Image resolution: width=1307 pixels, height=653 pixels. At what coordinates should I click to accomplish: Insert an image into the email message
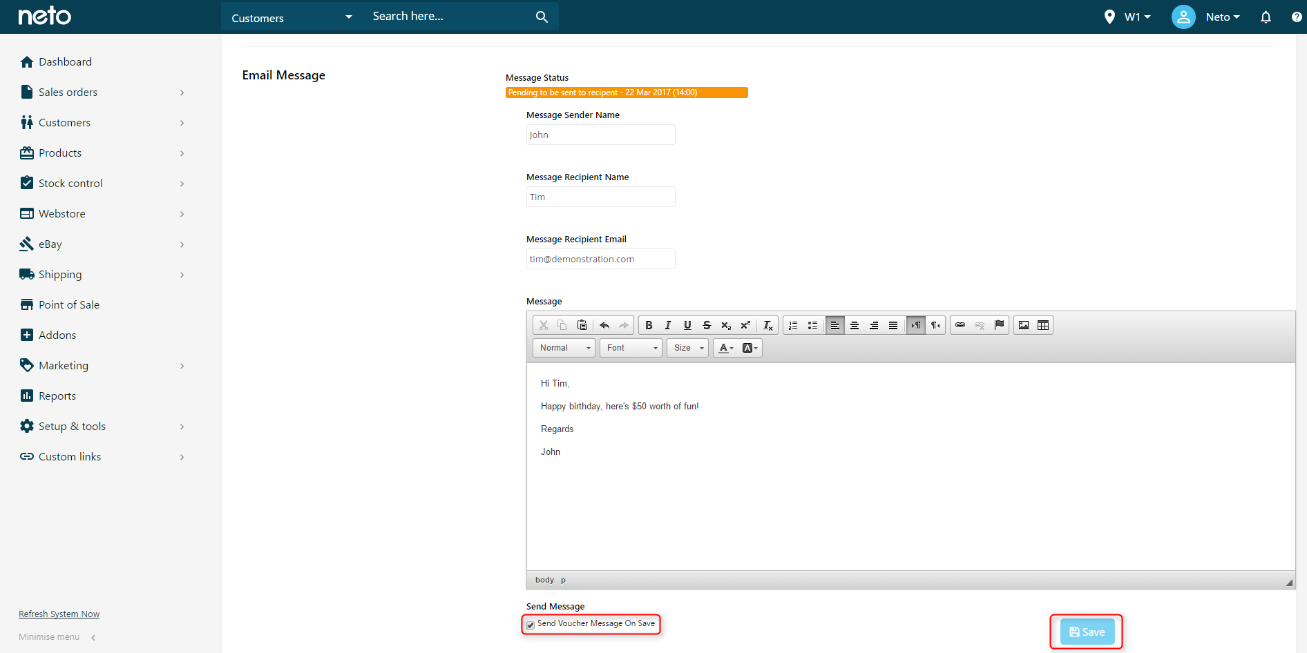click(1024, 325)
